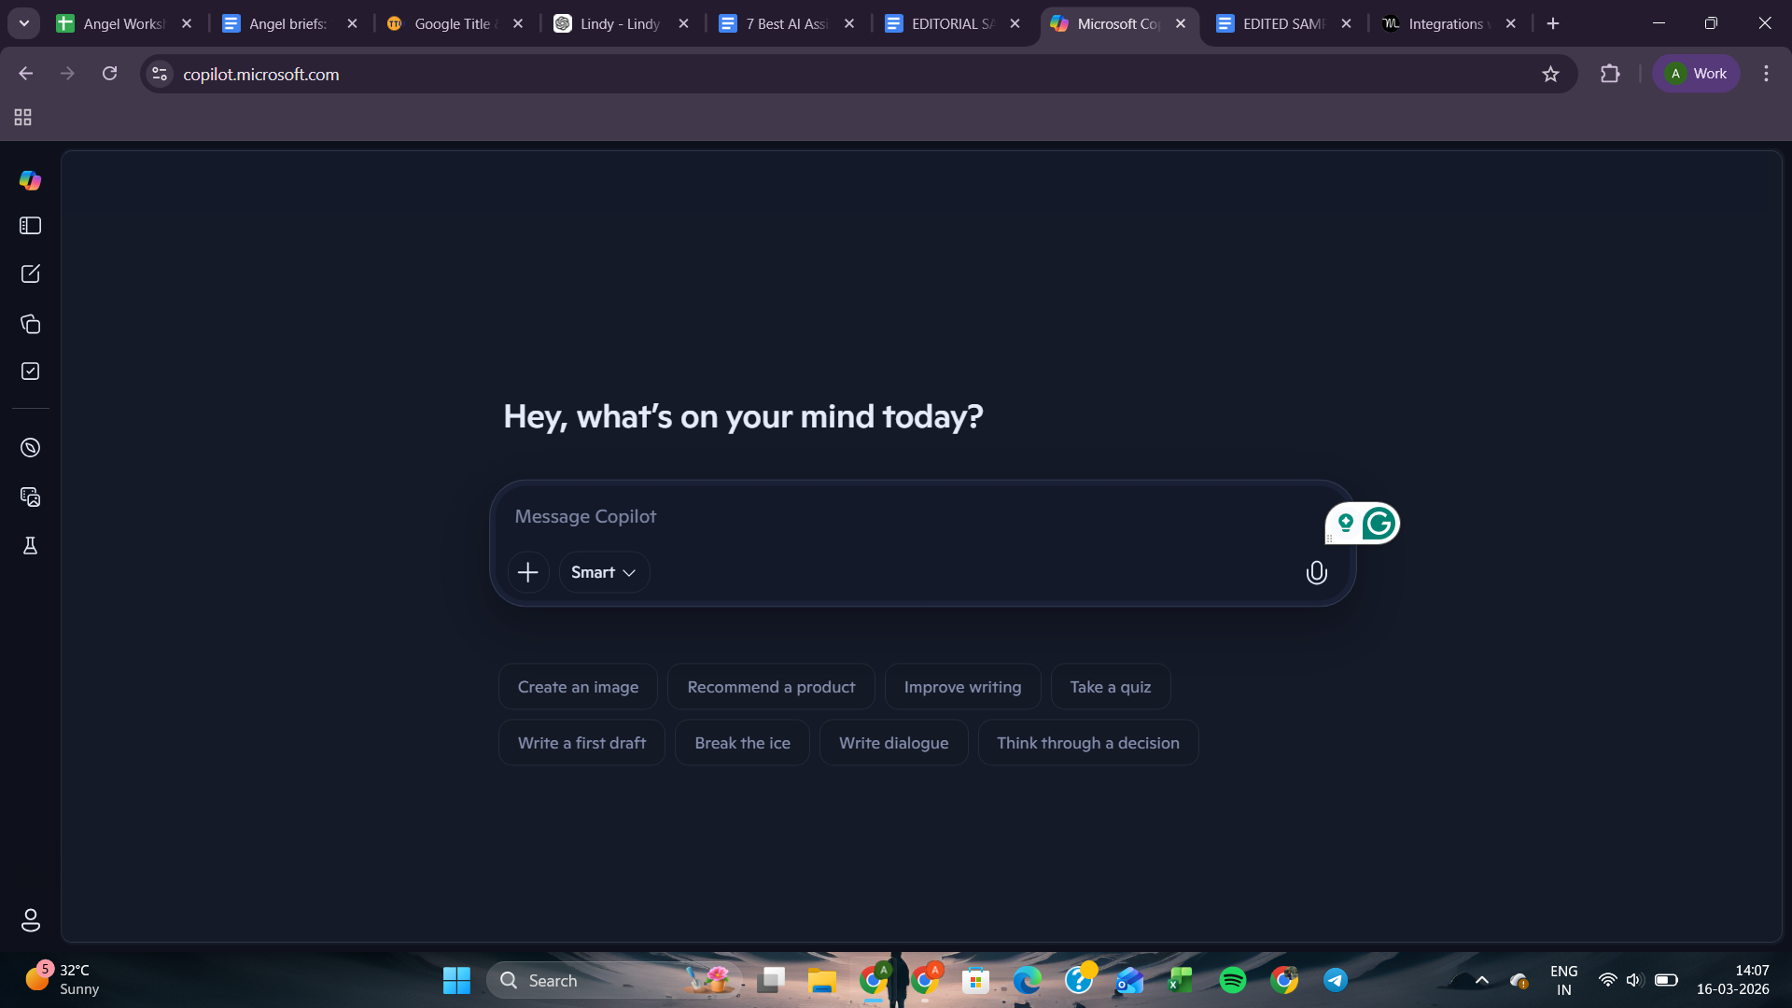
Task: Open the Grammarly widget in message box
Action: [1379, 524]
